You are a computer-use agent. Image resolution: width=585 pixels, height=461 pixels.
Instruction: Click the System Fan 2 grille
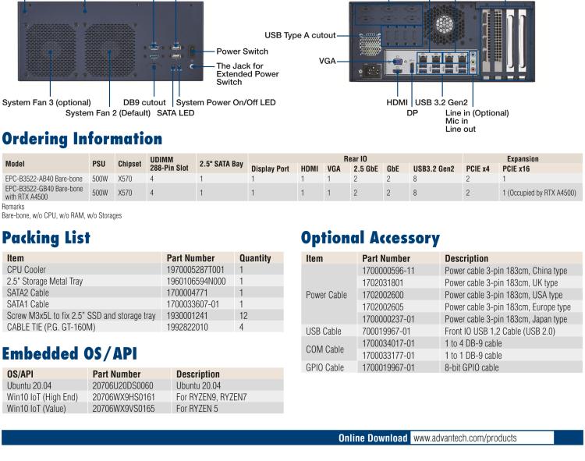(110, 56)
